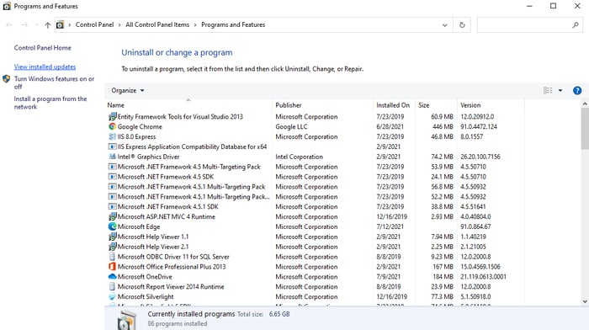Click the IIS Express Application Compatibility Database icon

point(112,146)
